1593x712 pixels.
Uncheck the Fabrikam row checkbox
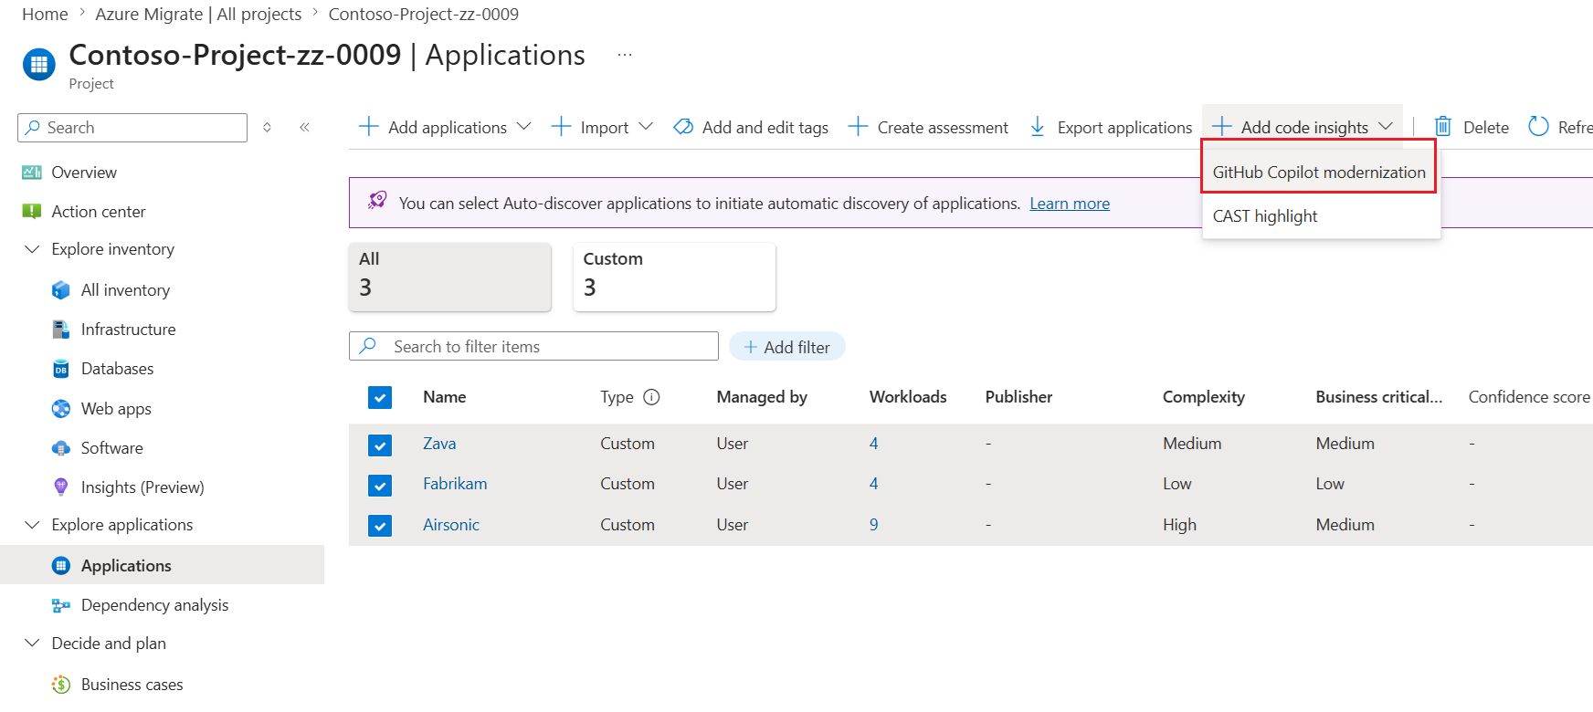tap(380, 485)
